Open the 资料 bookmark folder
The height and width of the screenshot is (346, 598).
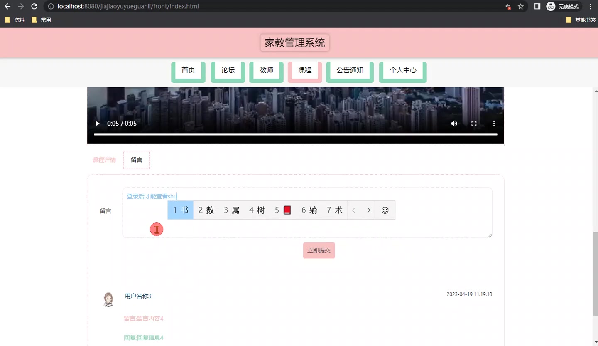15,20
